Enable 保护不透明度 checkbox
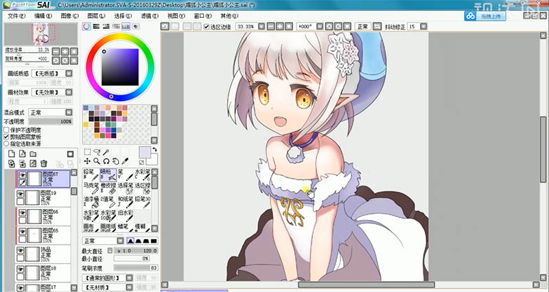This screenshot has height=292, width=549. pos(6,130)
